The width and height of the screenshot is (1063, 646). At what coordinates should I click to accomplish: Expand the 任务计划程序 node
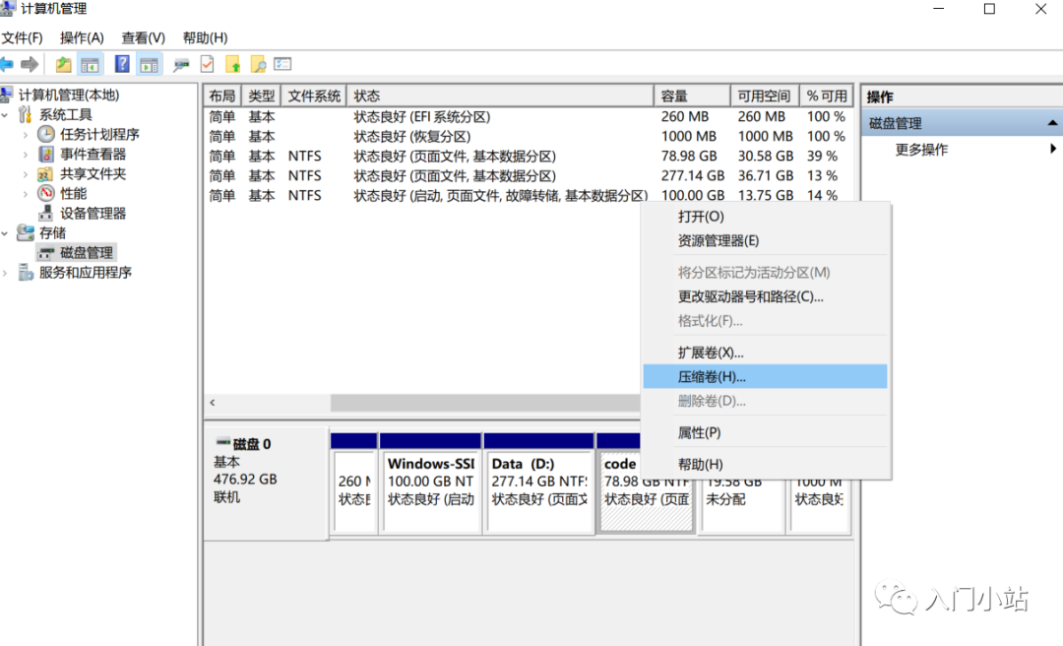point(26,135)
